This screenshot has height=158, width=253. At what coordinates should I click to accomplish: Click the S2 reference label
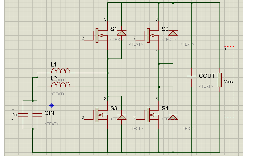click(165, 29)
